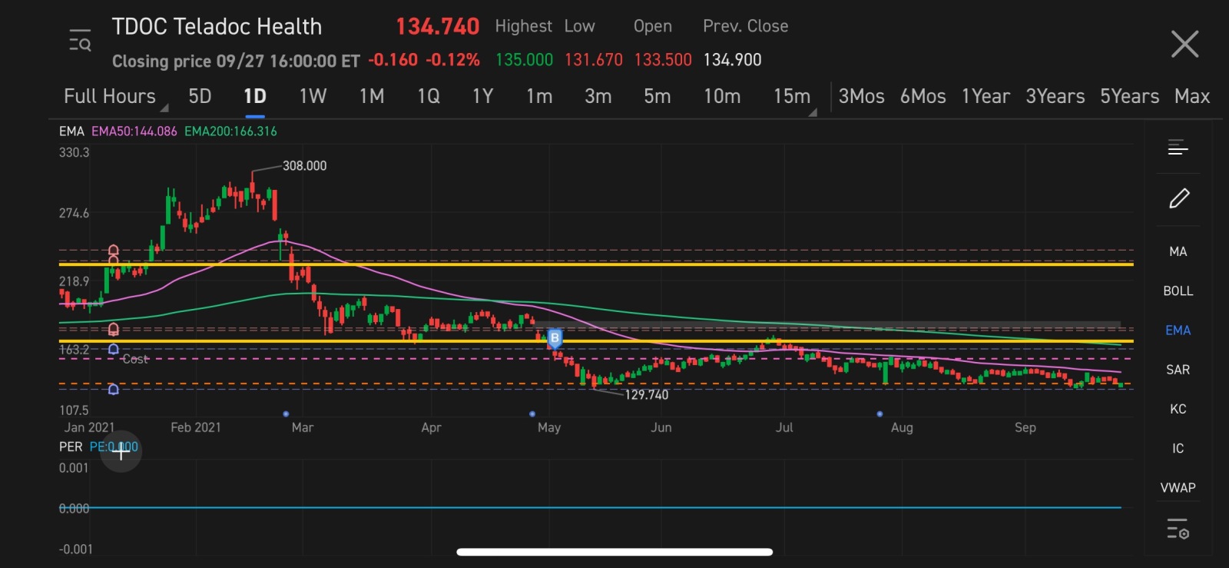Set chart range to 1Year
The height and width of the screenshot is (568, 1229).
click(986, 96)
